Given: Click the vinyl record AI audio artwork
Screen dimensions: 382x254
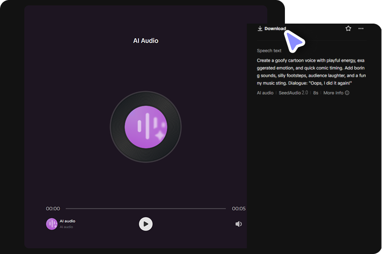Looking at the screenshot, I should pos(146,127).
